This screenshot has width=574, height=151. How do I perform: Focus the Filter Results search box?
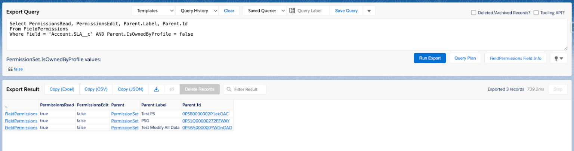245,89
